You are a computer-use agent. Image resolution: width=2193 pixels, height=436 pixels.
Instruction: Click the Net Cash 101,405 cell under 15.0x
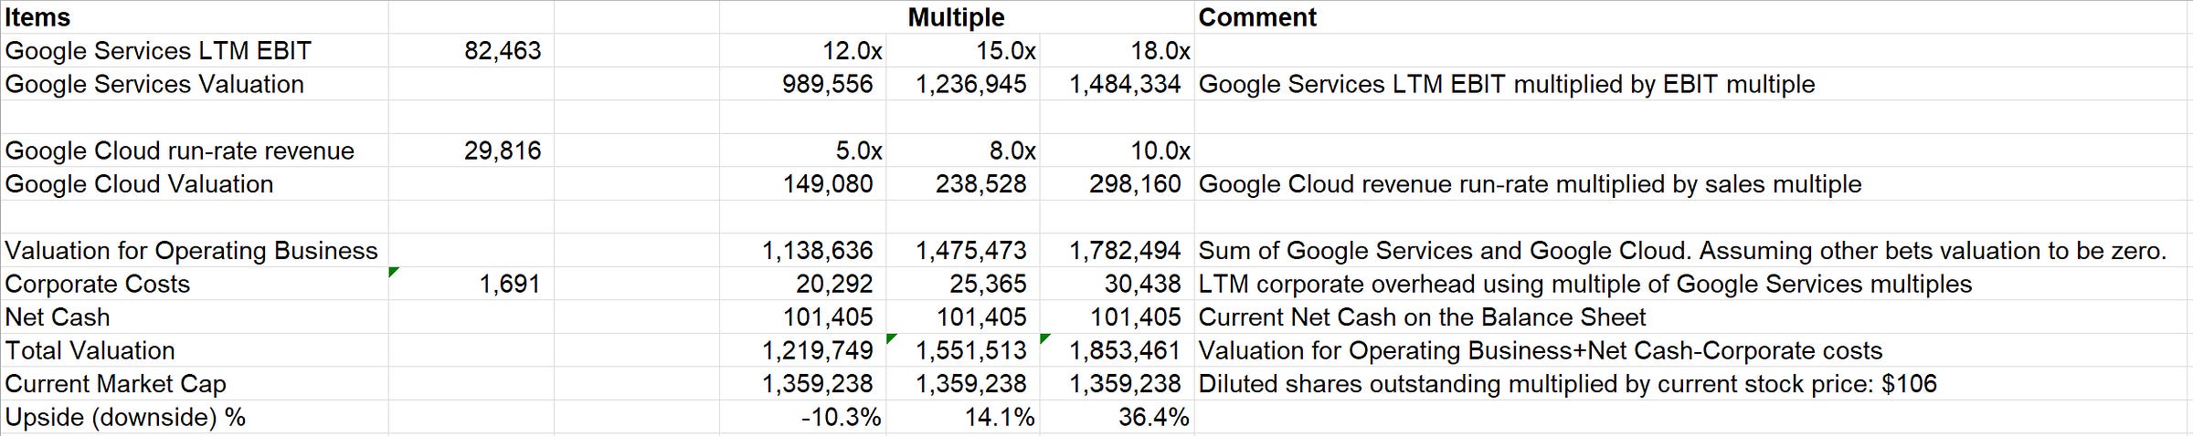click(963, 317)
